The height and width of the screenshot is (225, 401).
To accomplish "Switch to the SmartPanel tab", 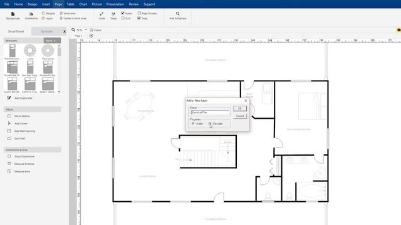I will click(16, 31).
